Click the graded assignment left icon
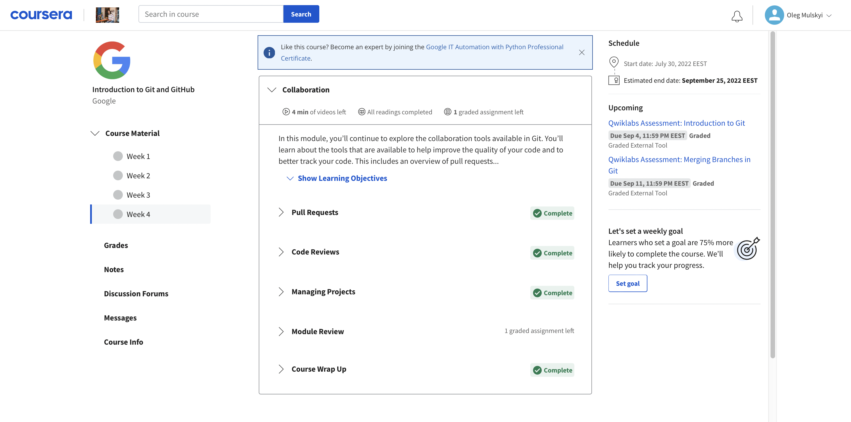851x422 pixels. coord(448,112)
